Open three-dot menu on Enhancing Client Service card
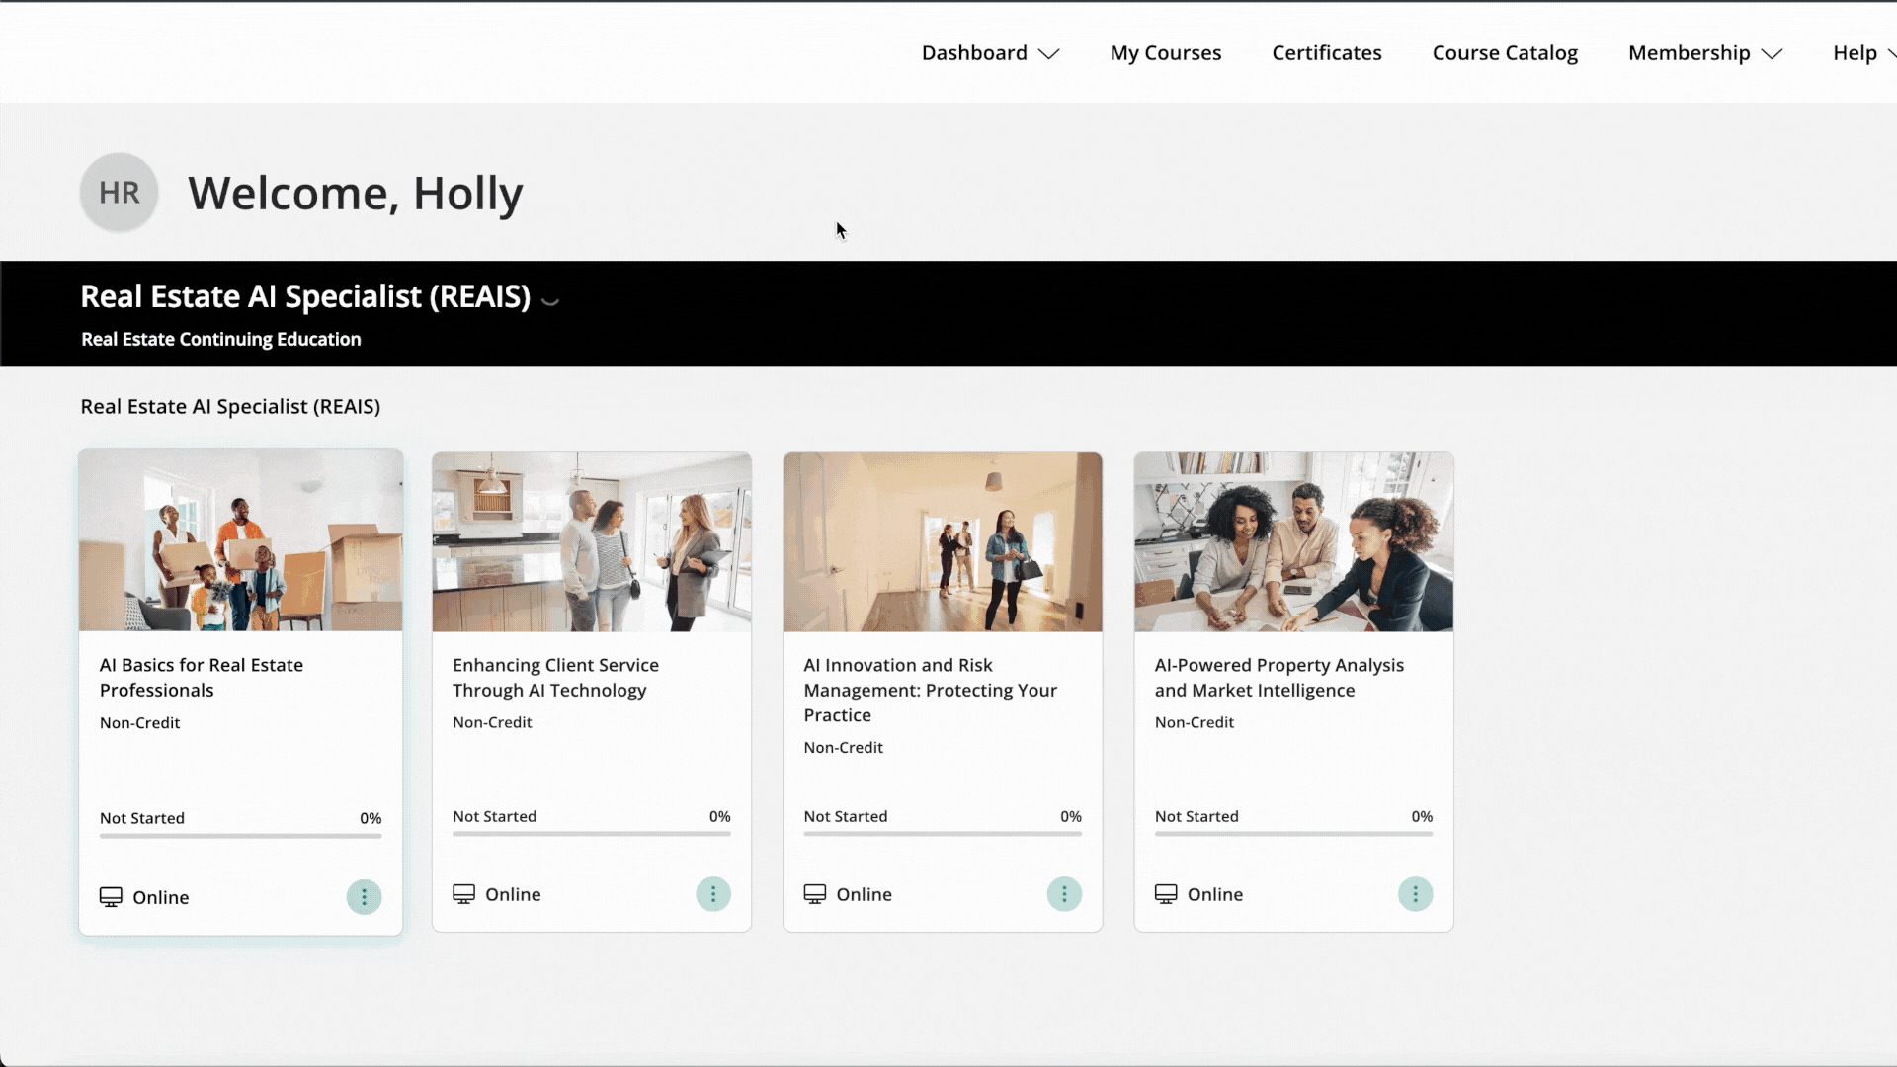Image resolution: width=1897 pixels, height=1067 pixels. pyautogui.click(x=713, y=894)
